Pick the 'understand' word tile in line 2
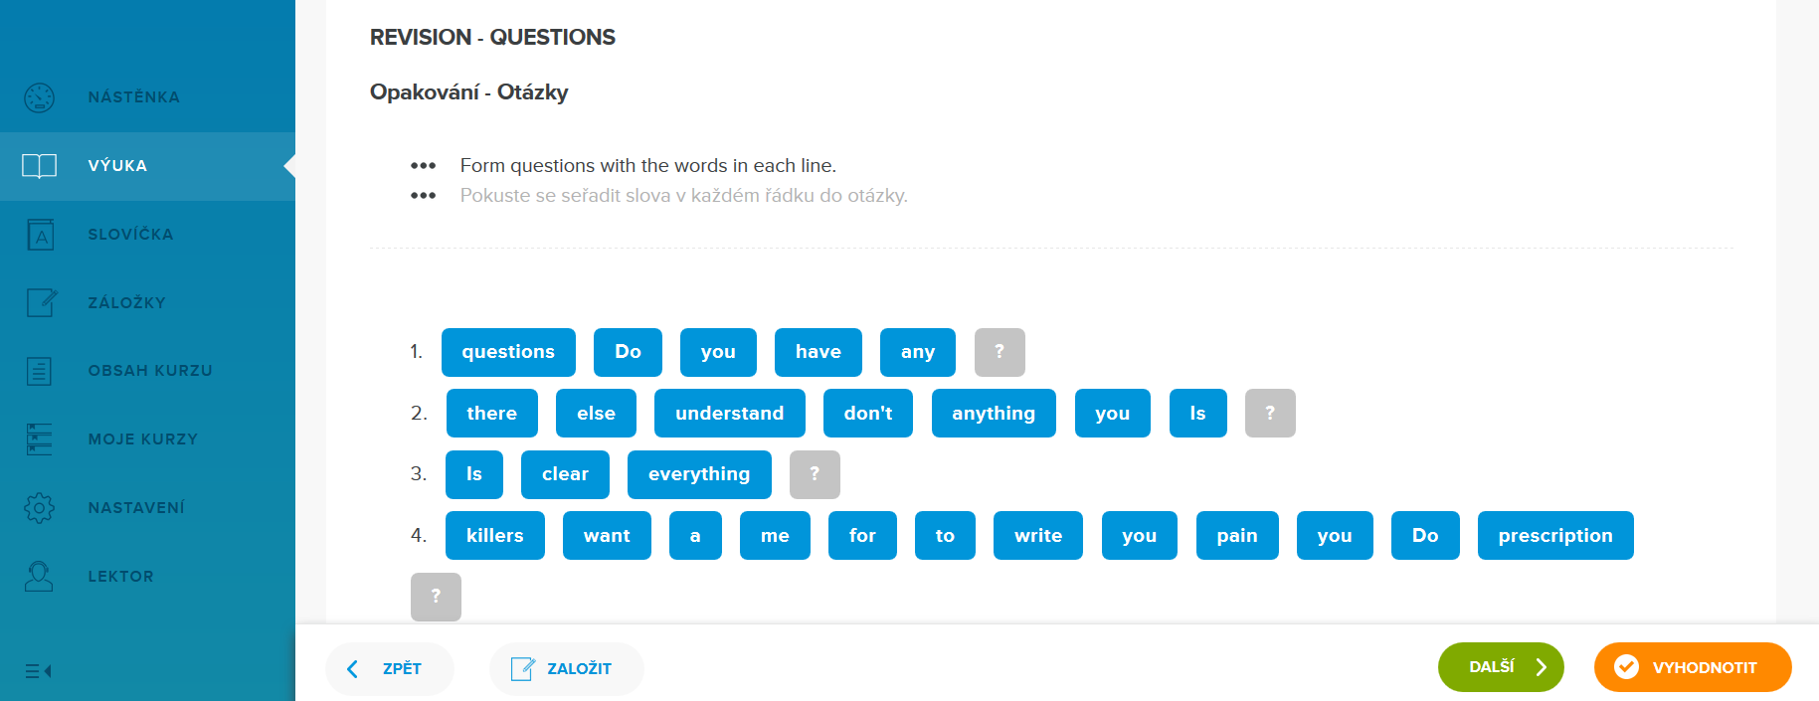1819x701 pixels. [x=729, y=413]
